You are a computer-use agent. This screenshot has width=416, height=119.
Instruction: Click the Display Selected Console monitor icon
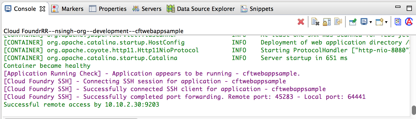pos(364,22)
